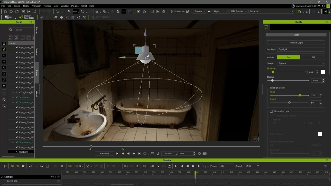The width and height of the screenshot is (331, 186).
Task: Click the key icon on the Spotlight track
Action: pos(51,177)
